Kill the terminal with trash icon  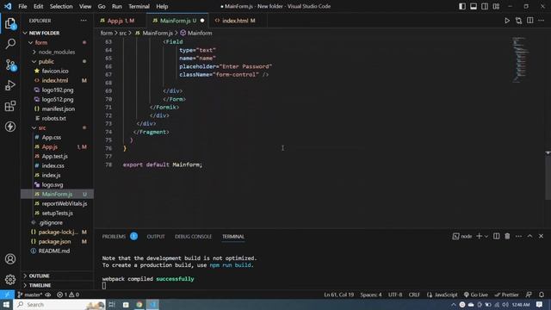point(507,236)
